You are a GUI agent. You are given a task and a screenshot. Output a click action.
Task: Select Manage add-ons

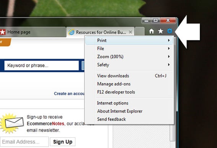(129, 84)
